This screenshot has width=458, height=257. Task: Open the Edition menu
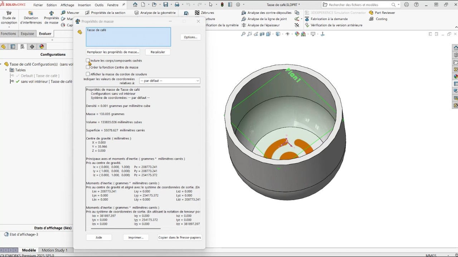tap(52, 5)
